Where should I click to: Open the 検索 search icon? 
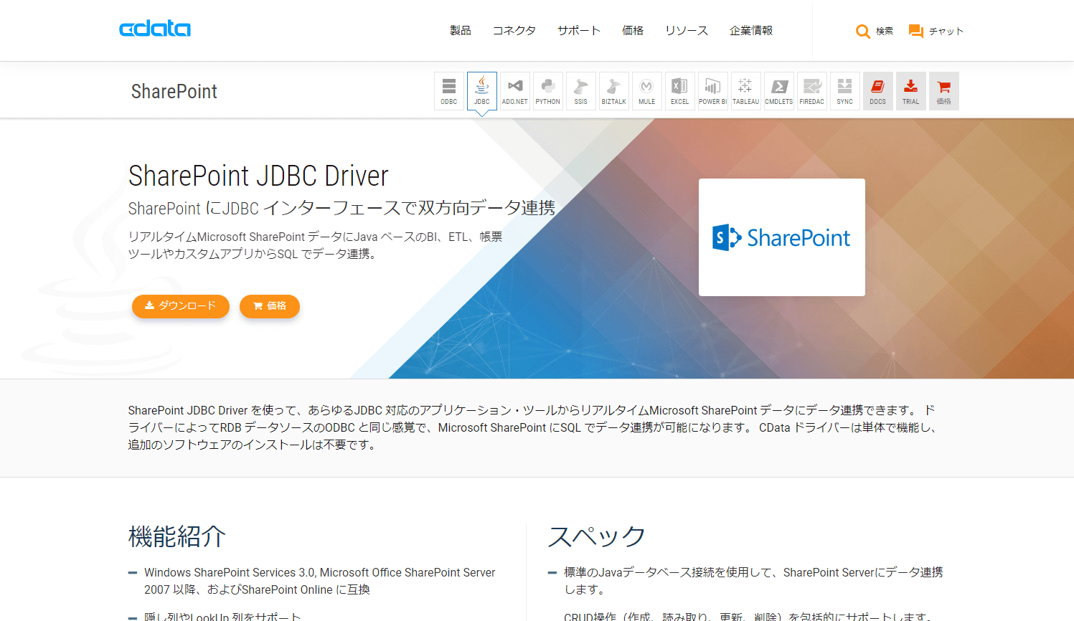874,31
